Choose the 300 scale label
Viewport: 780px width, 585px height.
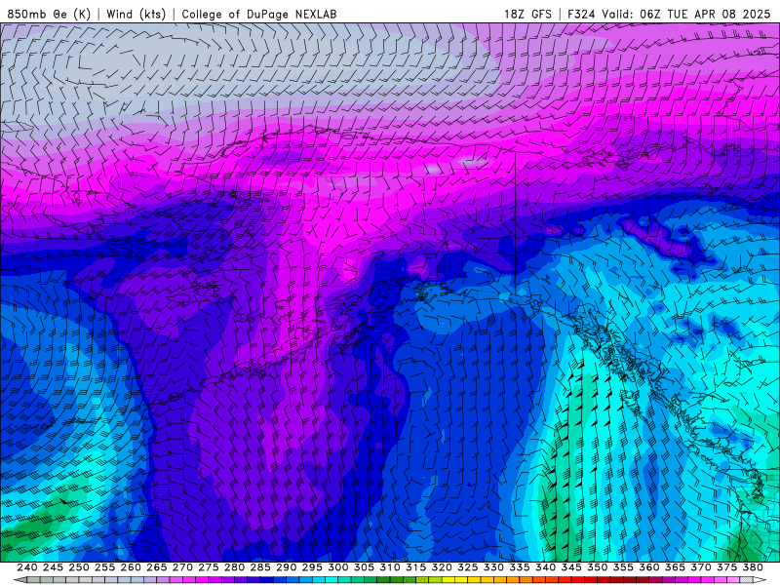coord(337,567)
